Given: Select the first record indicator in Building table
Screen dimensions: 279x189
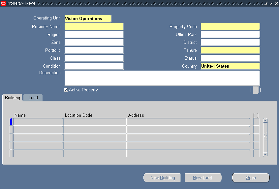Looking at the screenshot, I should click(x=11, y=122).
